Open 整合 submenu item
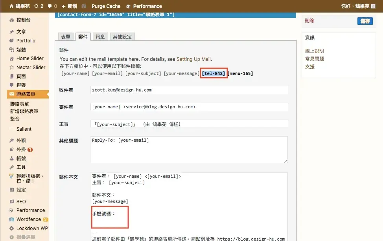The height and width of the screenshot is (241, 383). (x=15, y=119)
